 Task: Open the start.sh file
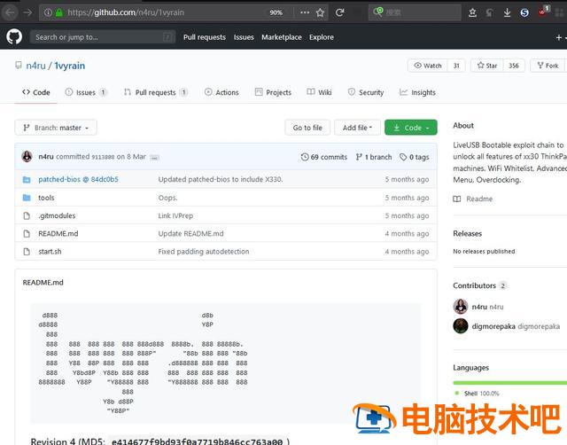pos(50,252)
